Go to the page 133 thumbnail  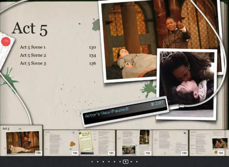tap(170, 143)
